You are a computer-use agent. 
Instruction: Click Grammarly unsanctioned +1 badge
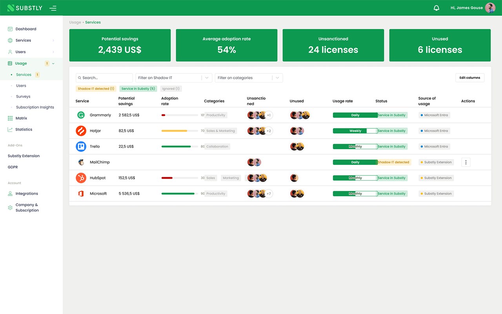[269, 115]
